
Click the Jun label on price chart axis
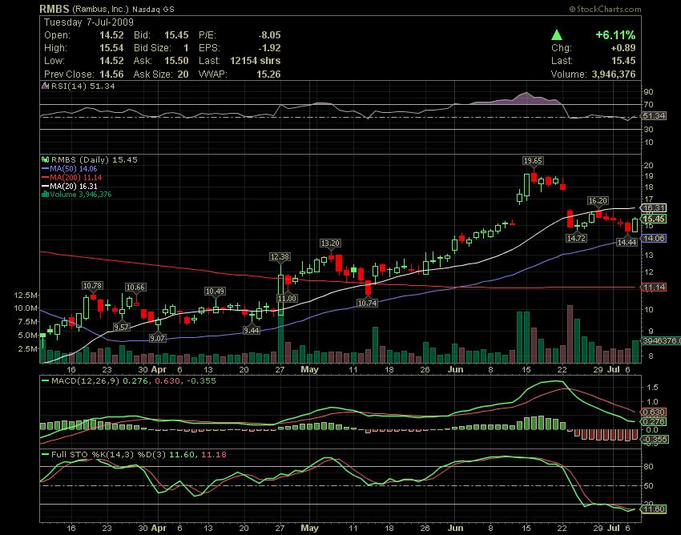tap(455, 369)
